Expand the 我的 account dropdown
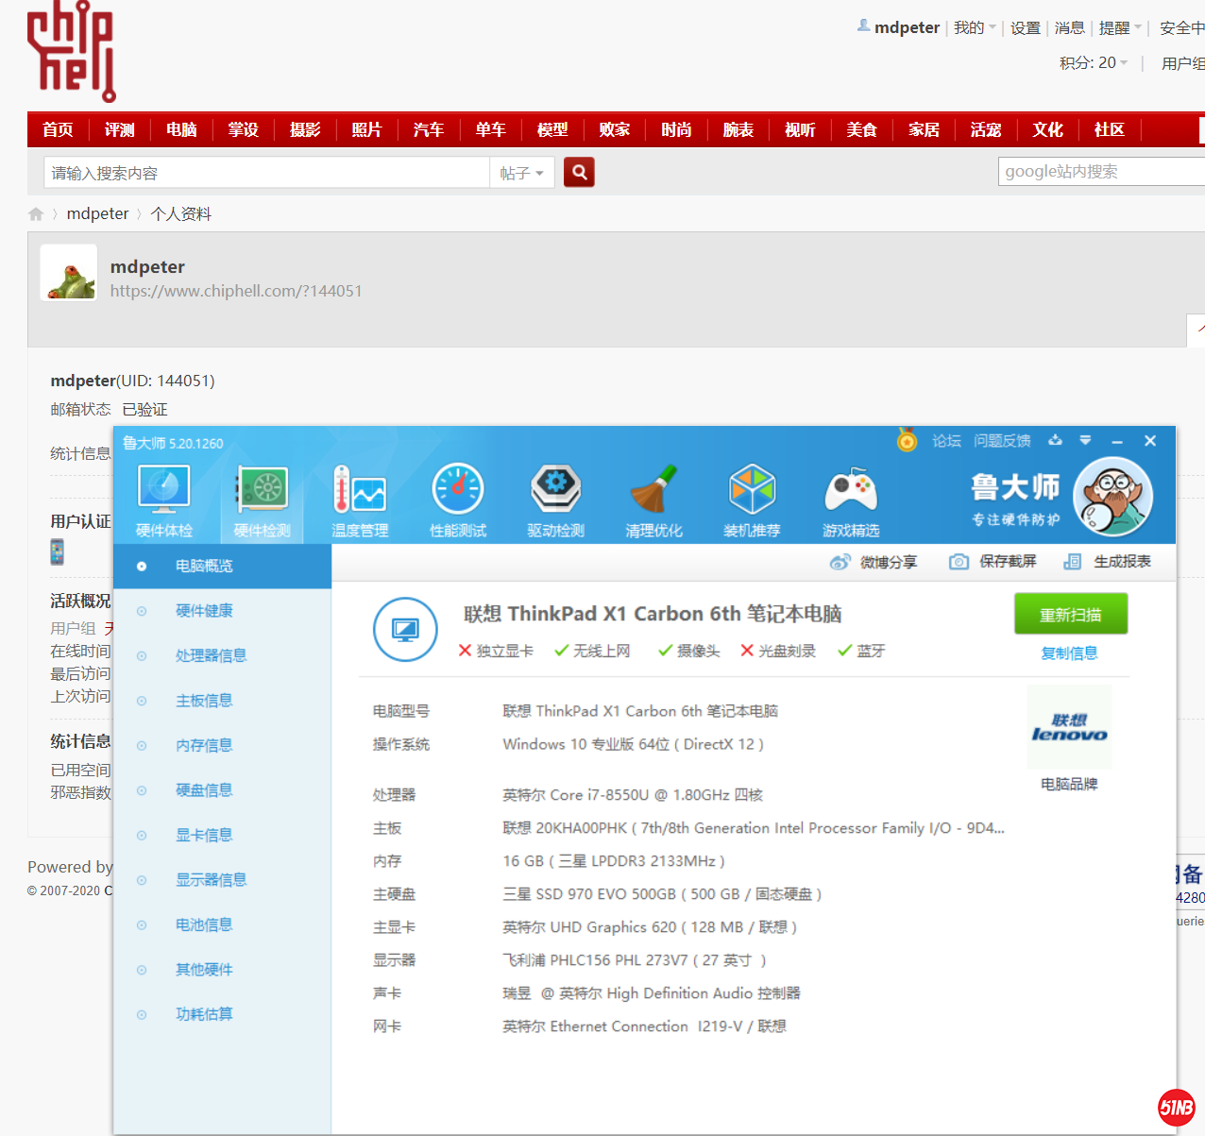The image size is (1205, 1136). tap(975, 27)
